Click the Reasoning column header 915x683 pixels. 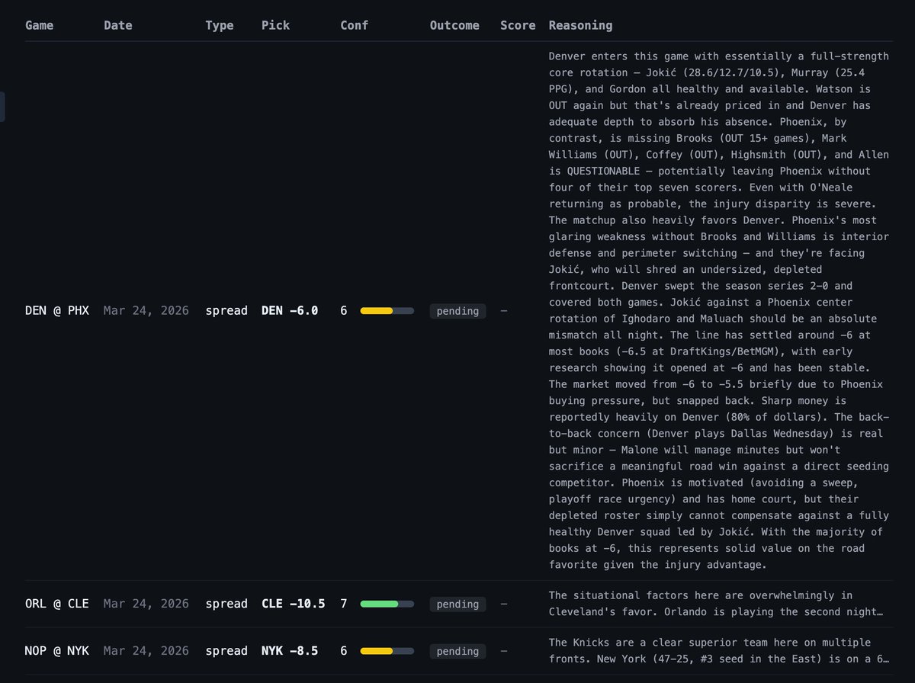(580, 25)
